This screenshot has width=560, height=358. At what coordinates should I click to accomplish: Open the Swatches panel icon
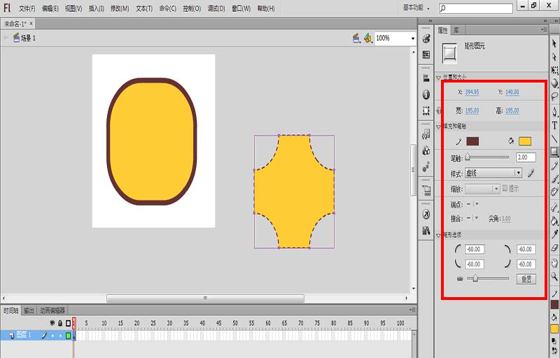(x=426, y=55)
